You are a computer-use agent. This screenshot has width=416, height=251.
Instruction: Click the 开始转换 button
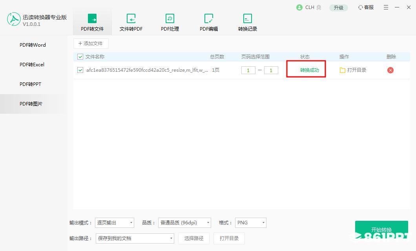381,229
